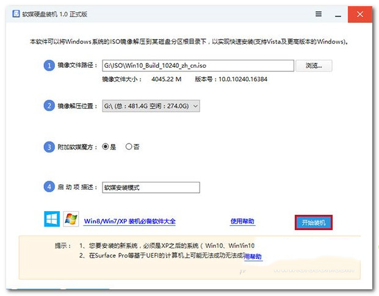This screenshot has width=379, height=296.
Task: Click the app logo icon in title bar
Action: (x=16, y=14)
